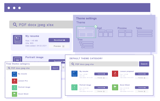Open Portrait image icon in Default theme category
This screenshot has height=101, width=160.
click(x=74, y=87)
